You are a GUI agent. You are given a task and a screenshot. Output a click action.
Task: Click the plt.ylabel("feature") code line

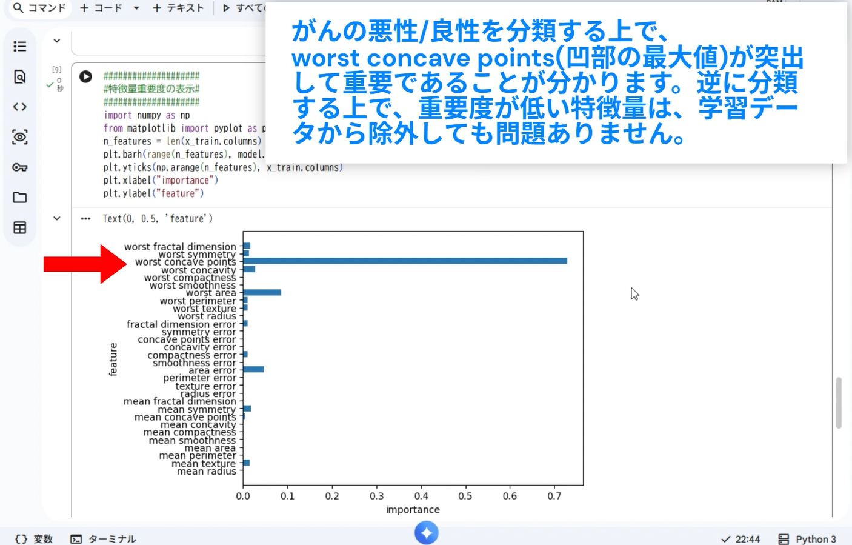coord(153,193)
